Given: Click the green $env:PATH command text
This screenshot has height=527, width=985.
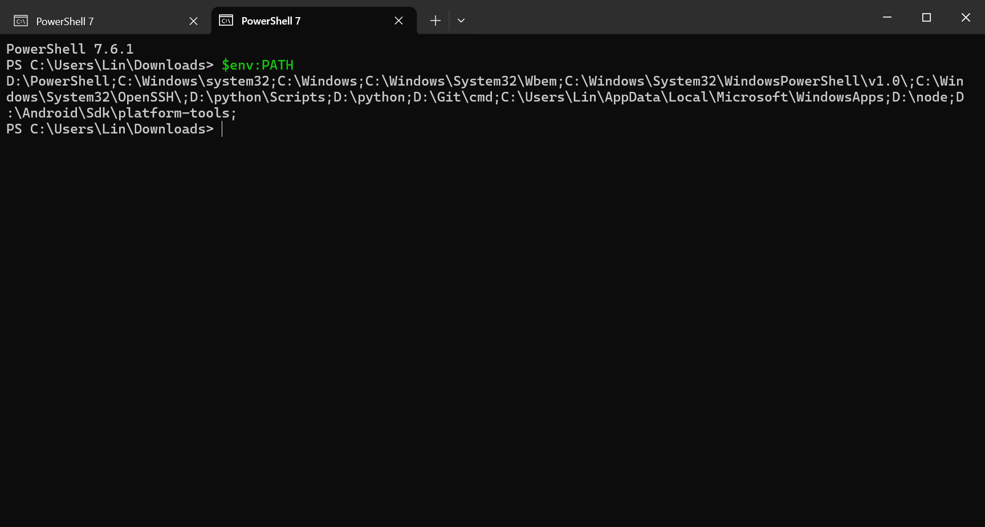Looking at the screenshot, I should coord(258,65).
